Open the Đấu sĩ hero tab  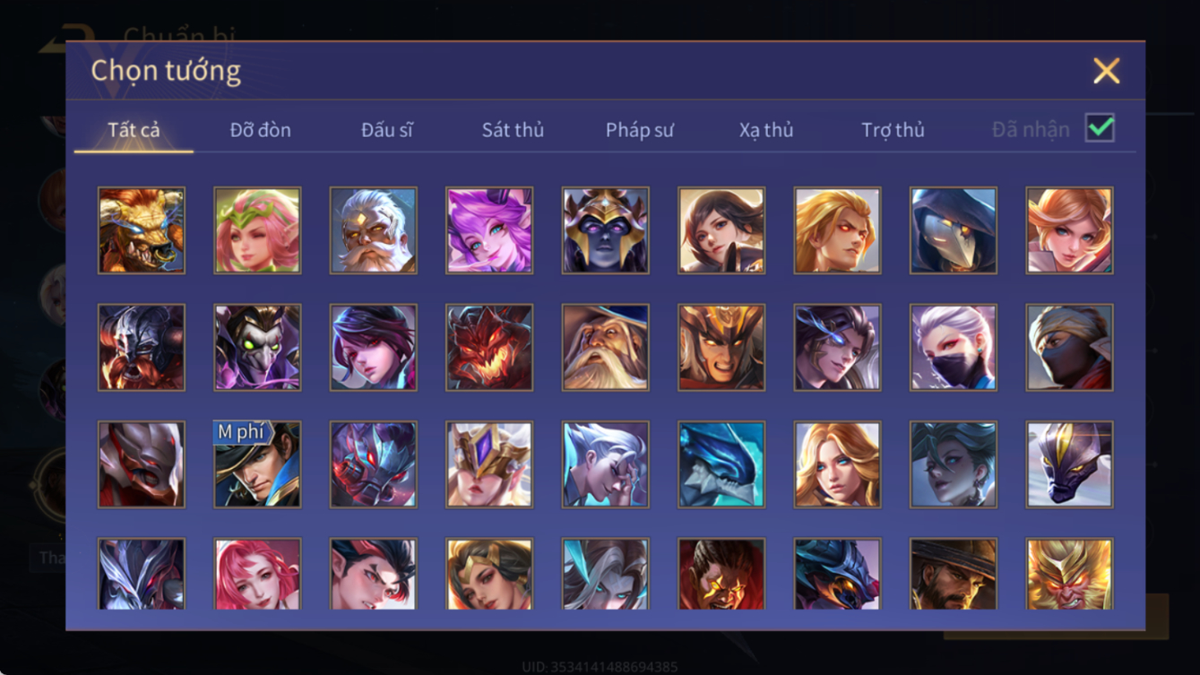click(x=386, y=130)
